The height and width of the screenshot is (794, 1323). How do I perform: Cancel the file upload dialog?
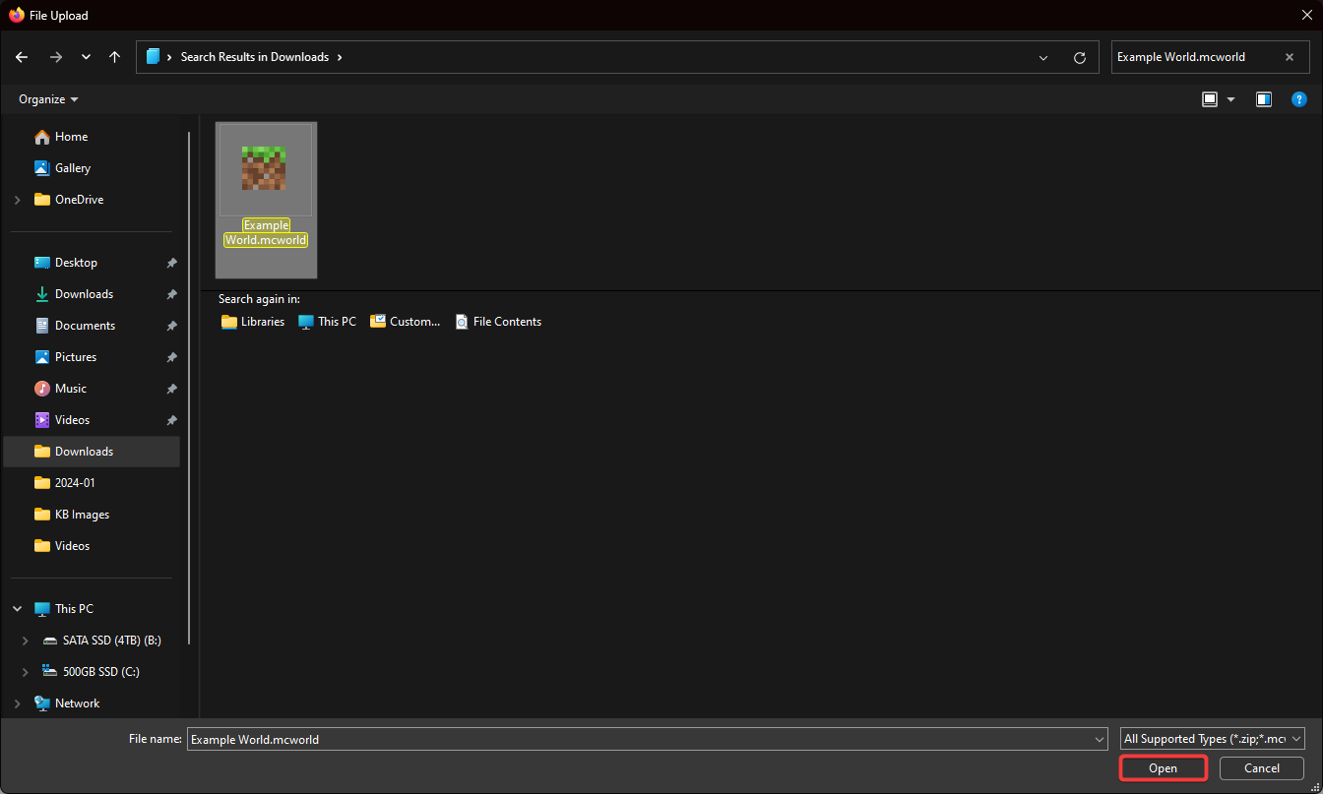(1261, 768)
